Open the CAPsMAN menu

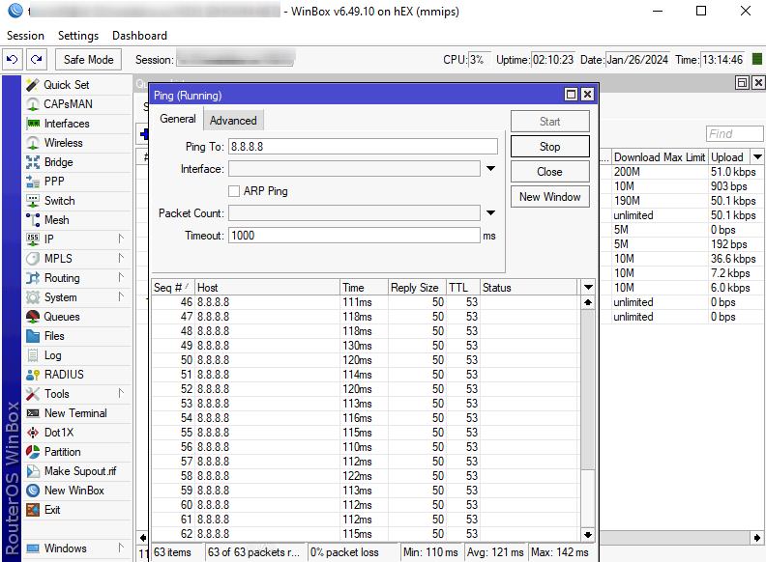click(x=68, y=104)
